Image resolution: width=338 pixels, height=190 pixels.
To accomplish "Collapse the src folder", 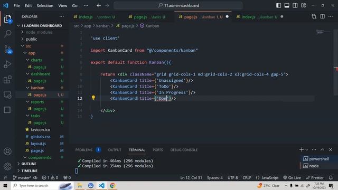I will [28, 46].
